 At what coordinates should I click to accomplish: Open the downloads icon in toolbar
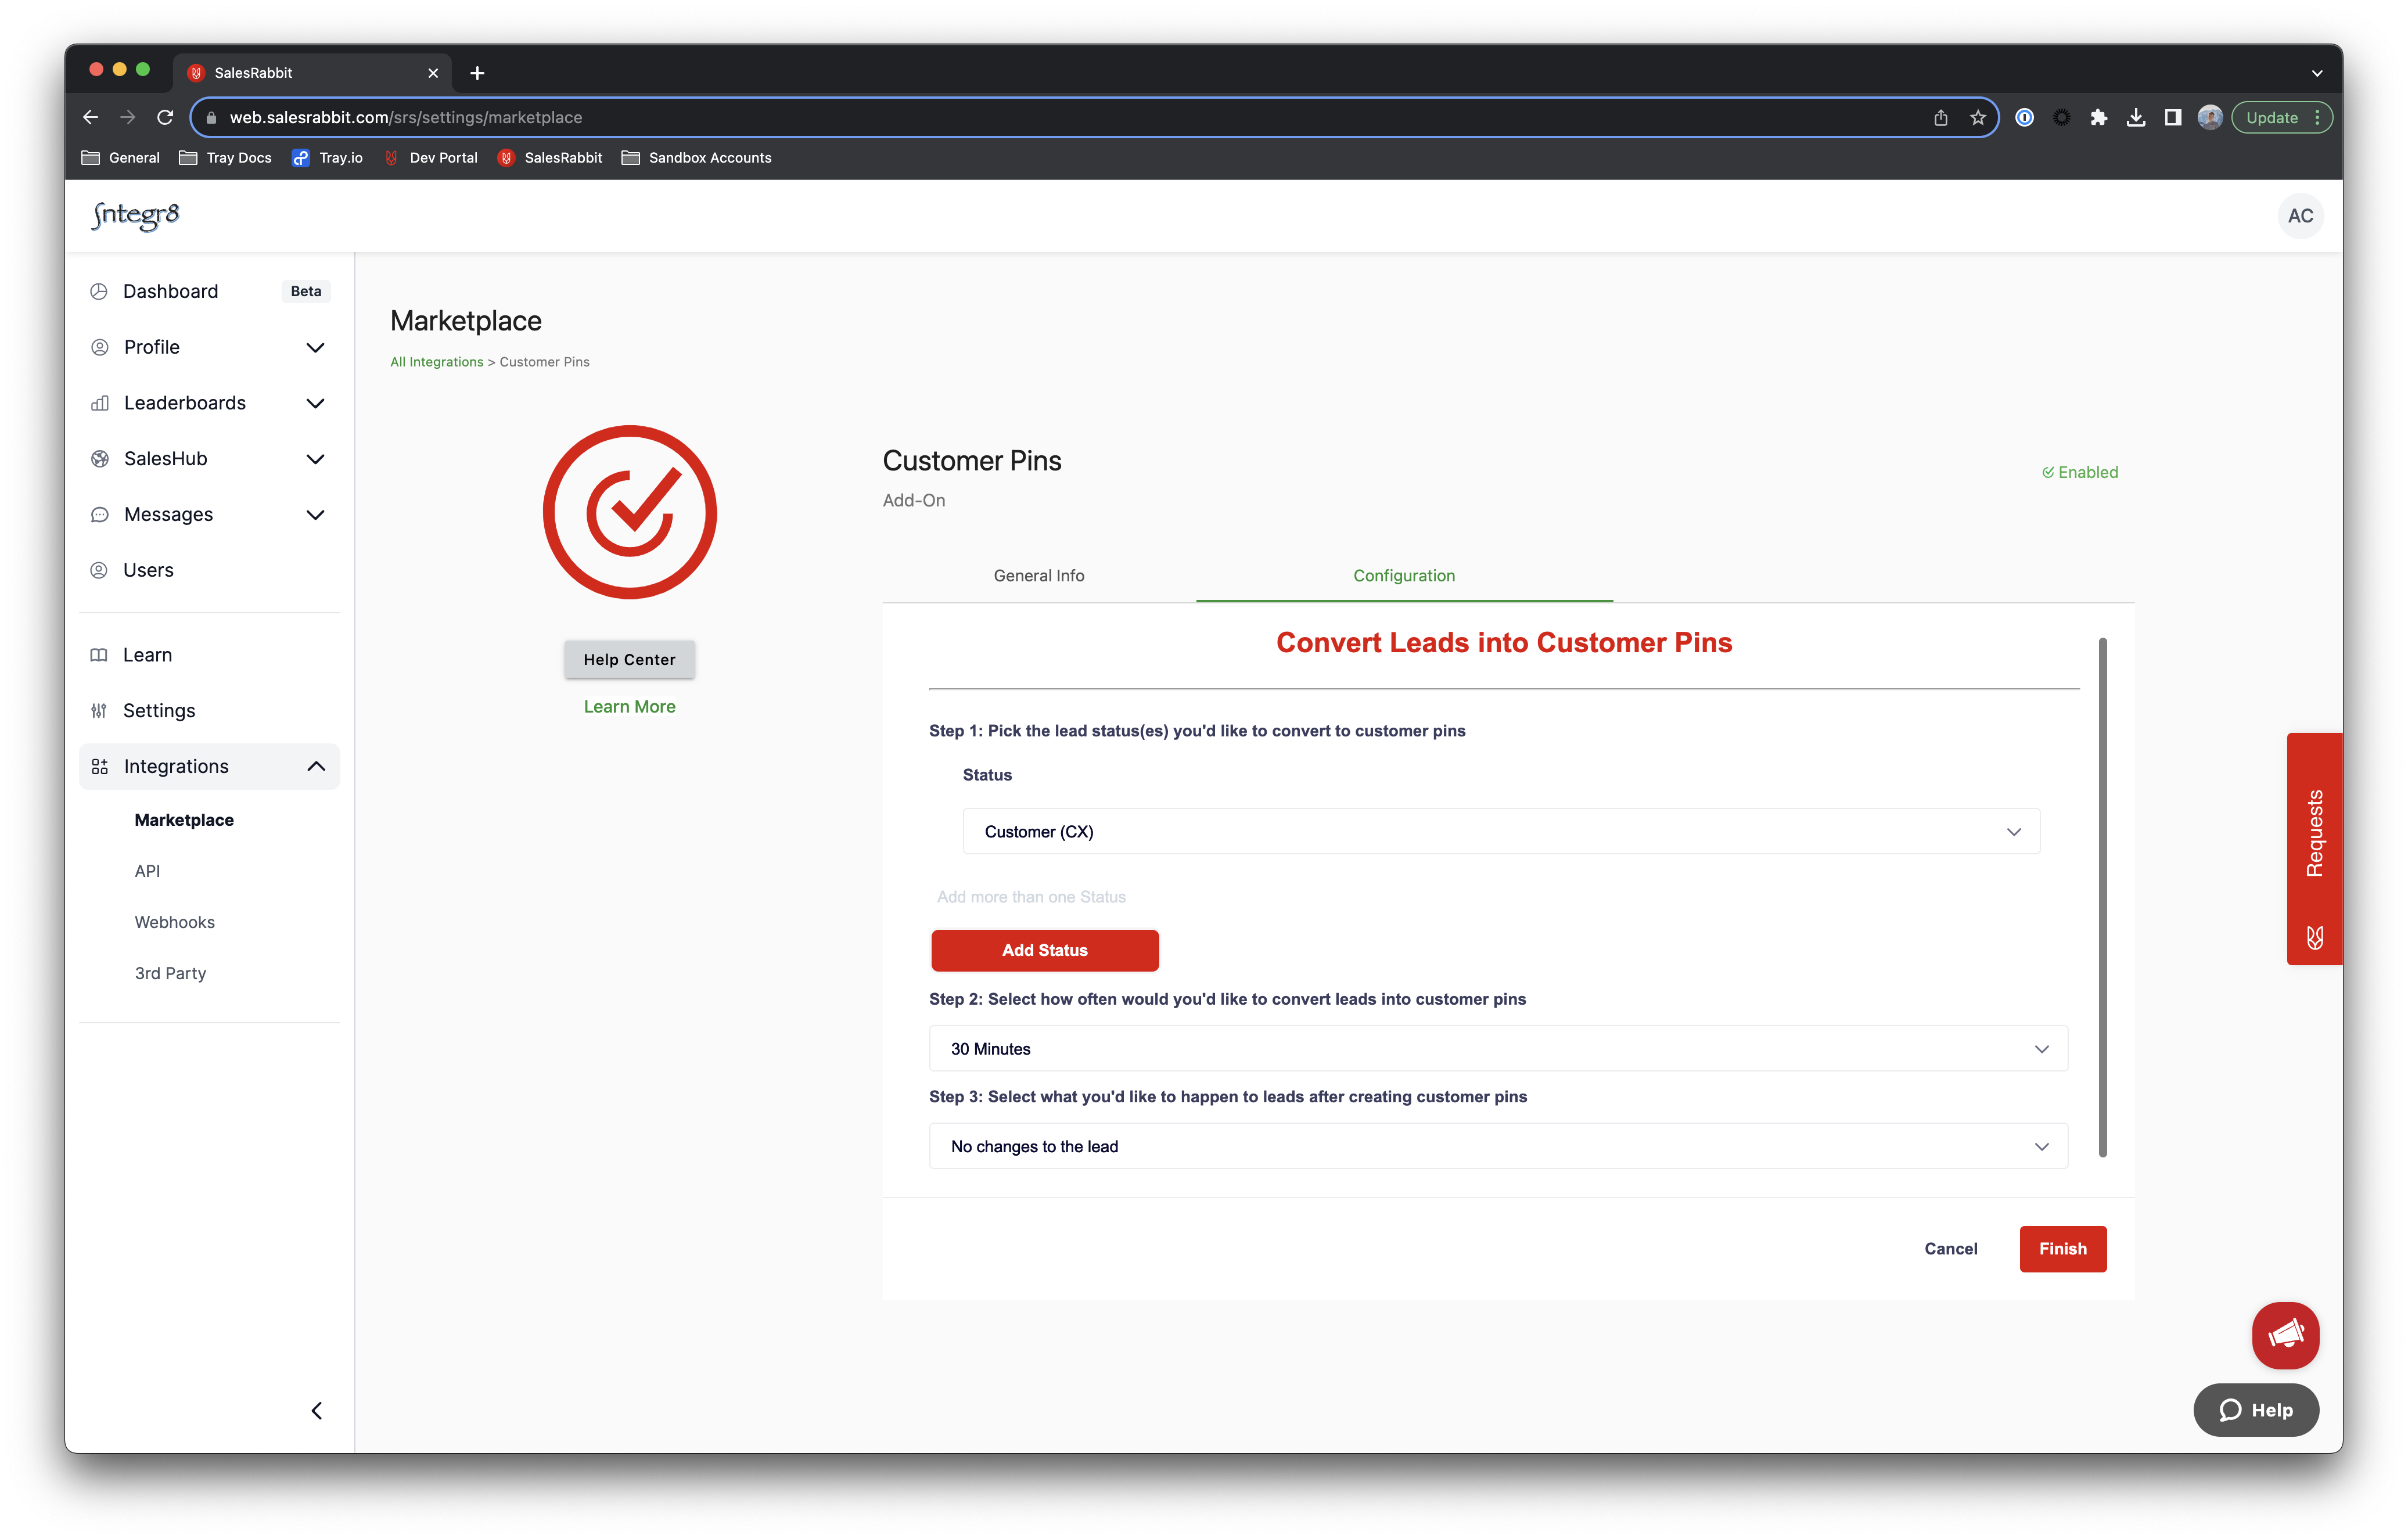(2135, 117)
